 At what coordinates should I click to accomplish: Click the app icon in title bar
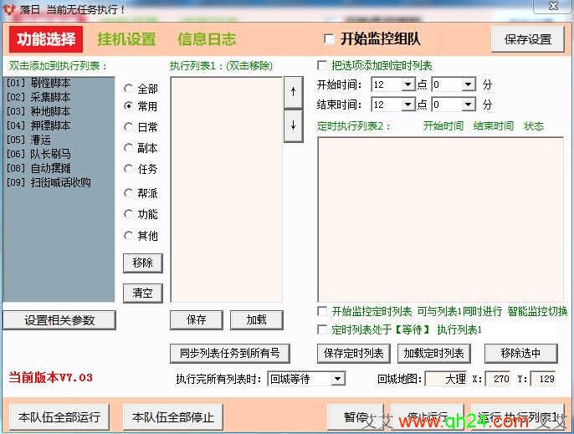coord(9,8)
